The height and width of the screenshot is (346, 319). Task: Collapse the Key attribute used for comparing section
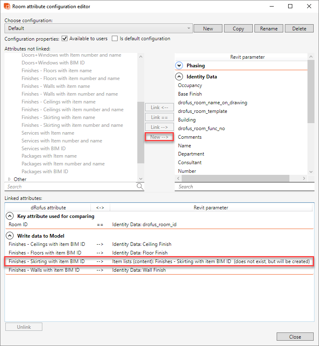tap(9, 216)
